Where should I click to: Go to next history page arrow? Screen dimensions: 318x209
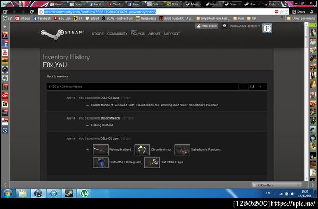(x=260, y=86)
